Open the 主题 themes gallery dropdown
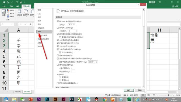Image resolution: width=181 pixels, height=102 pixels. 4,14
